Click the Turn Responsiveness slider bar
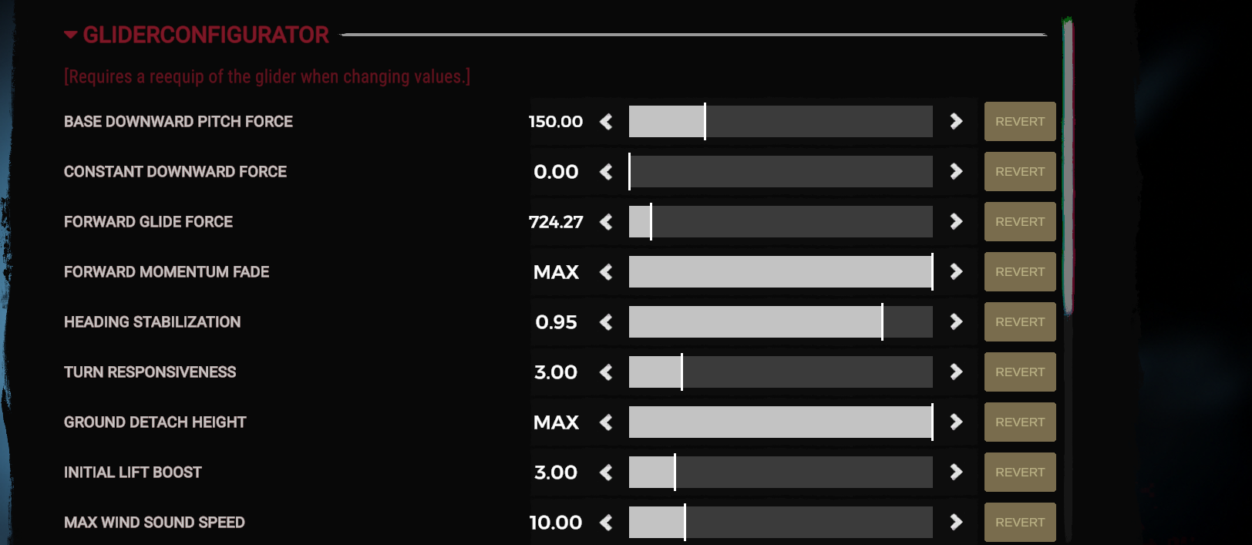The width and height of the screenshot is (1252, 545). click(780, 372)
